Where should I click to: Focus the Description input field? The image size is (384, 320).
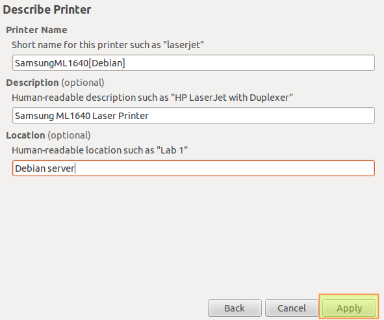pyautogui.click(x=194, y=116)
